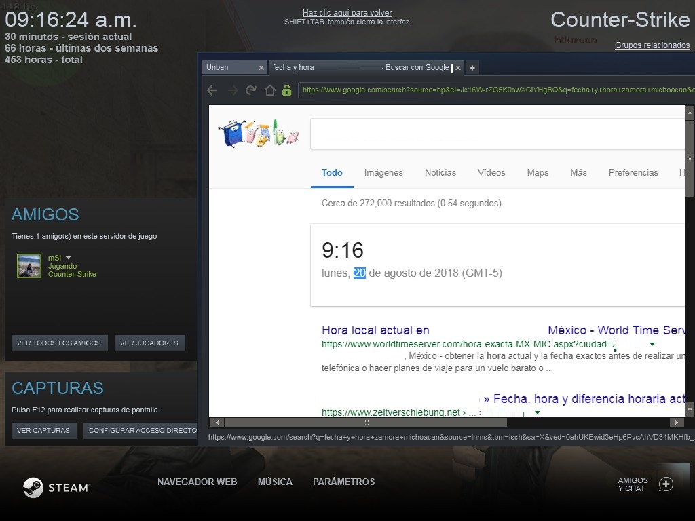Click the large '9:16' time result
This screenshot has width=695, height=521.
[x=343, y=250]
